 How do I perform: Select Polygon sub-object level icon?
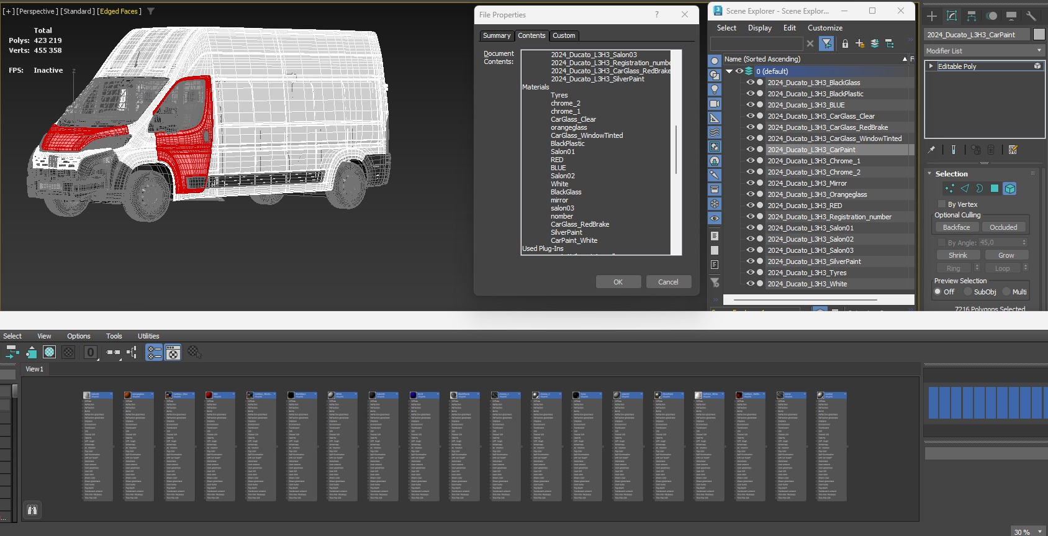pyautogui.click(x=995, y=188)
